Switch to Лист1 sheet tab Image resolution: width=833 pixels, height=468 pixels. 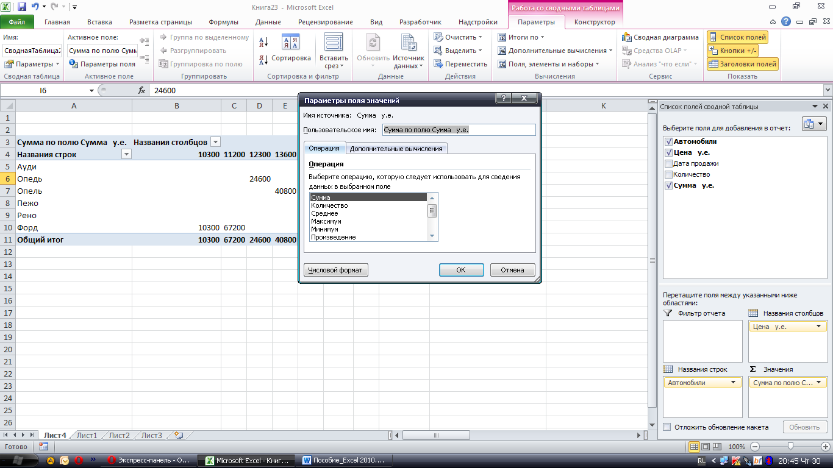[87, 435]
